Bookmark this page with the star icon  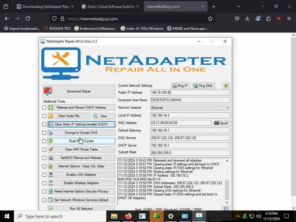pyautogui.click(x=210, y=18)
